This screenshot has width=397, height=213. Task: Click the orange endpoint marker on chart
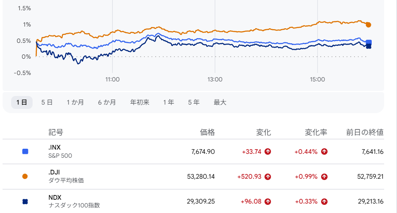(368, 25)
